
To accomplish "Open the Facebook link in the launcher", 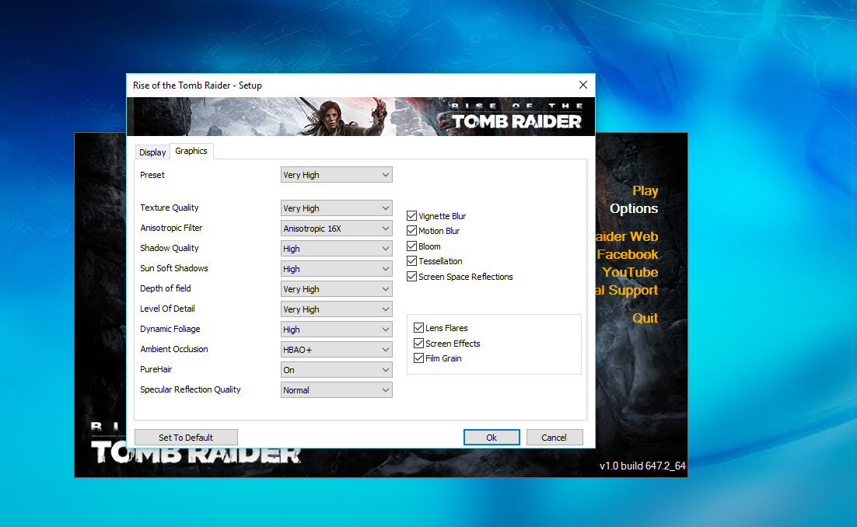I will click(628, 254).
